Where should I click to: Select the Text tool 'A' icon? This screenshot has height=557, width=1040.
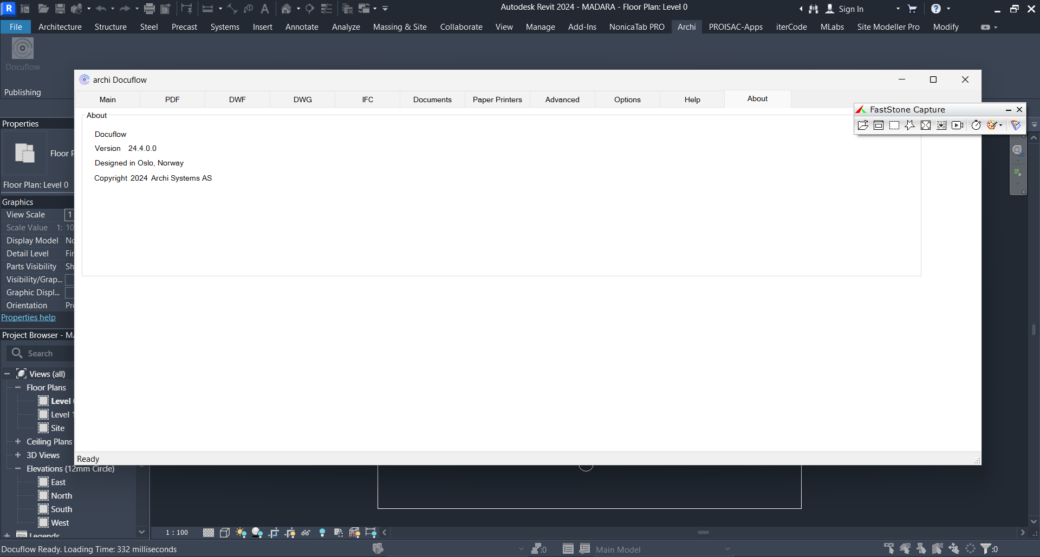point(265,9)
